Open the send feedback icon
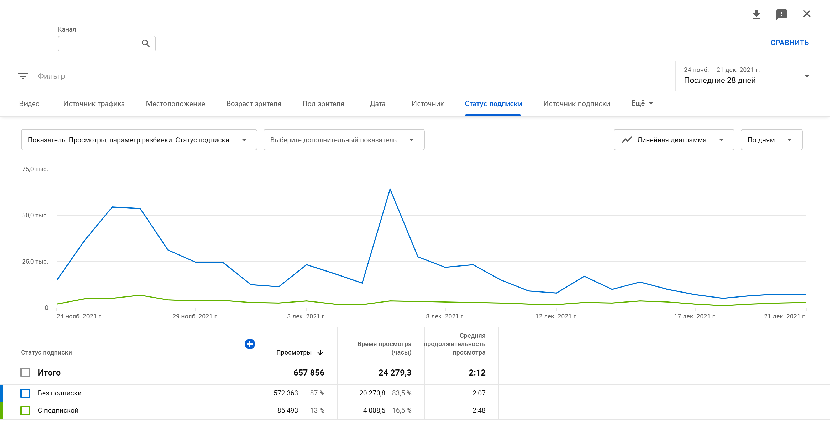This screenshot has height=443, width=830. coord(781,14)
